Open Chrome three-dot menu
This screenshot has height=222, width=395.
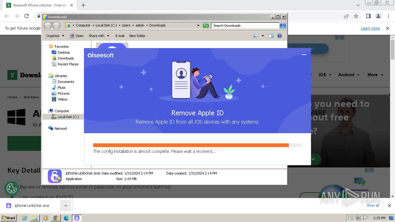pos(388,16)
